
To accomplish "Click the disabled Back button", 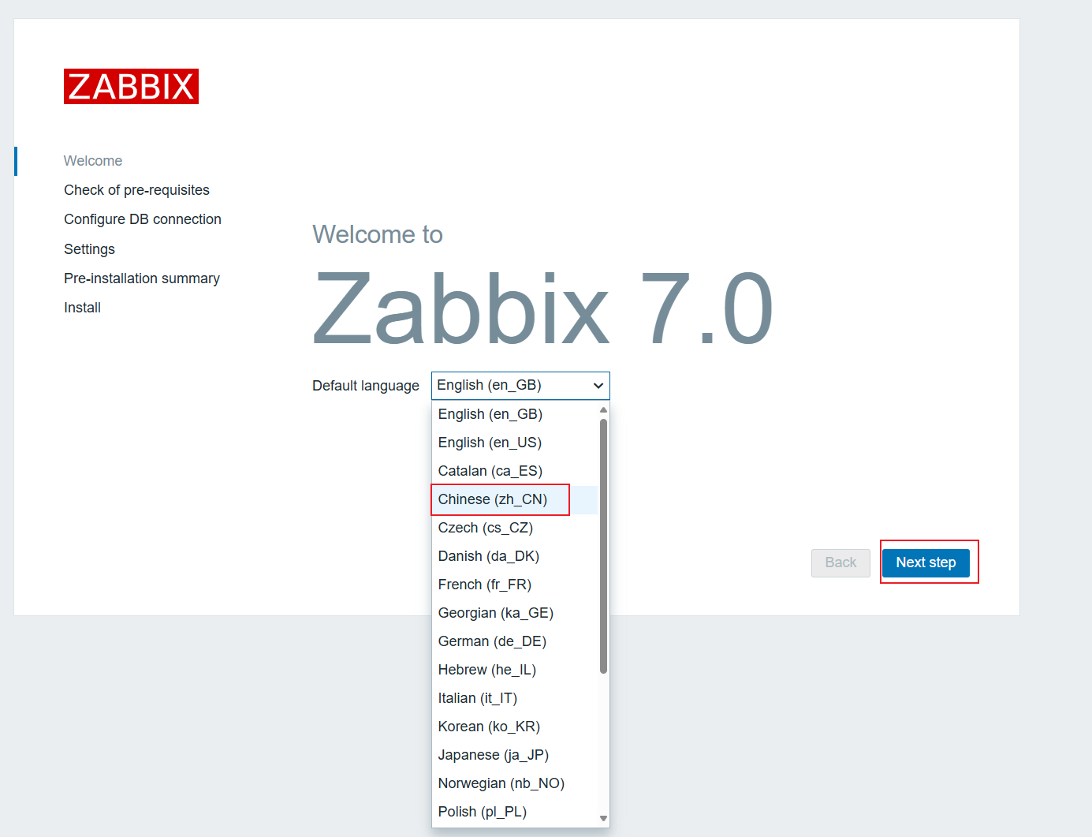I will (x=840, y=562).
